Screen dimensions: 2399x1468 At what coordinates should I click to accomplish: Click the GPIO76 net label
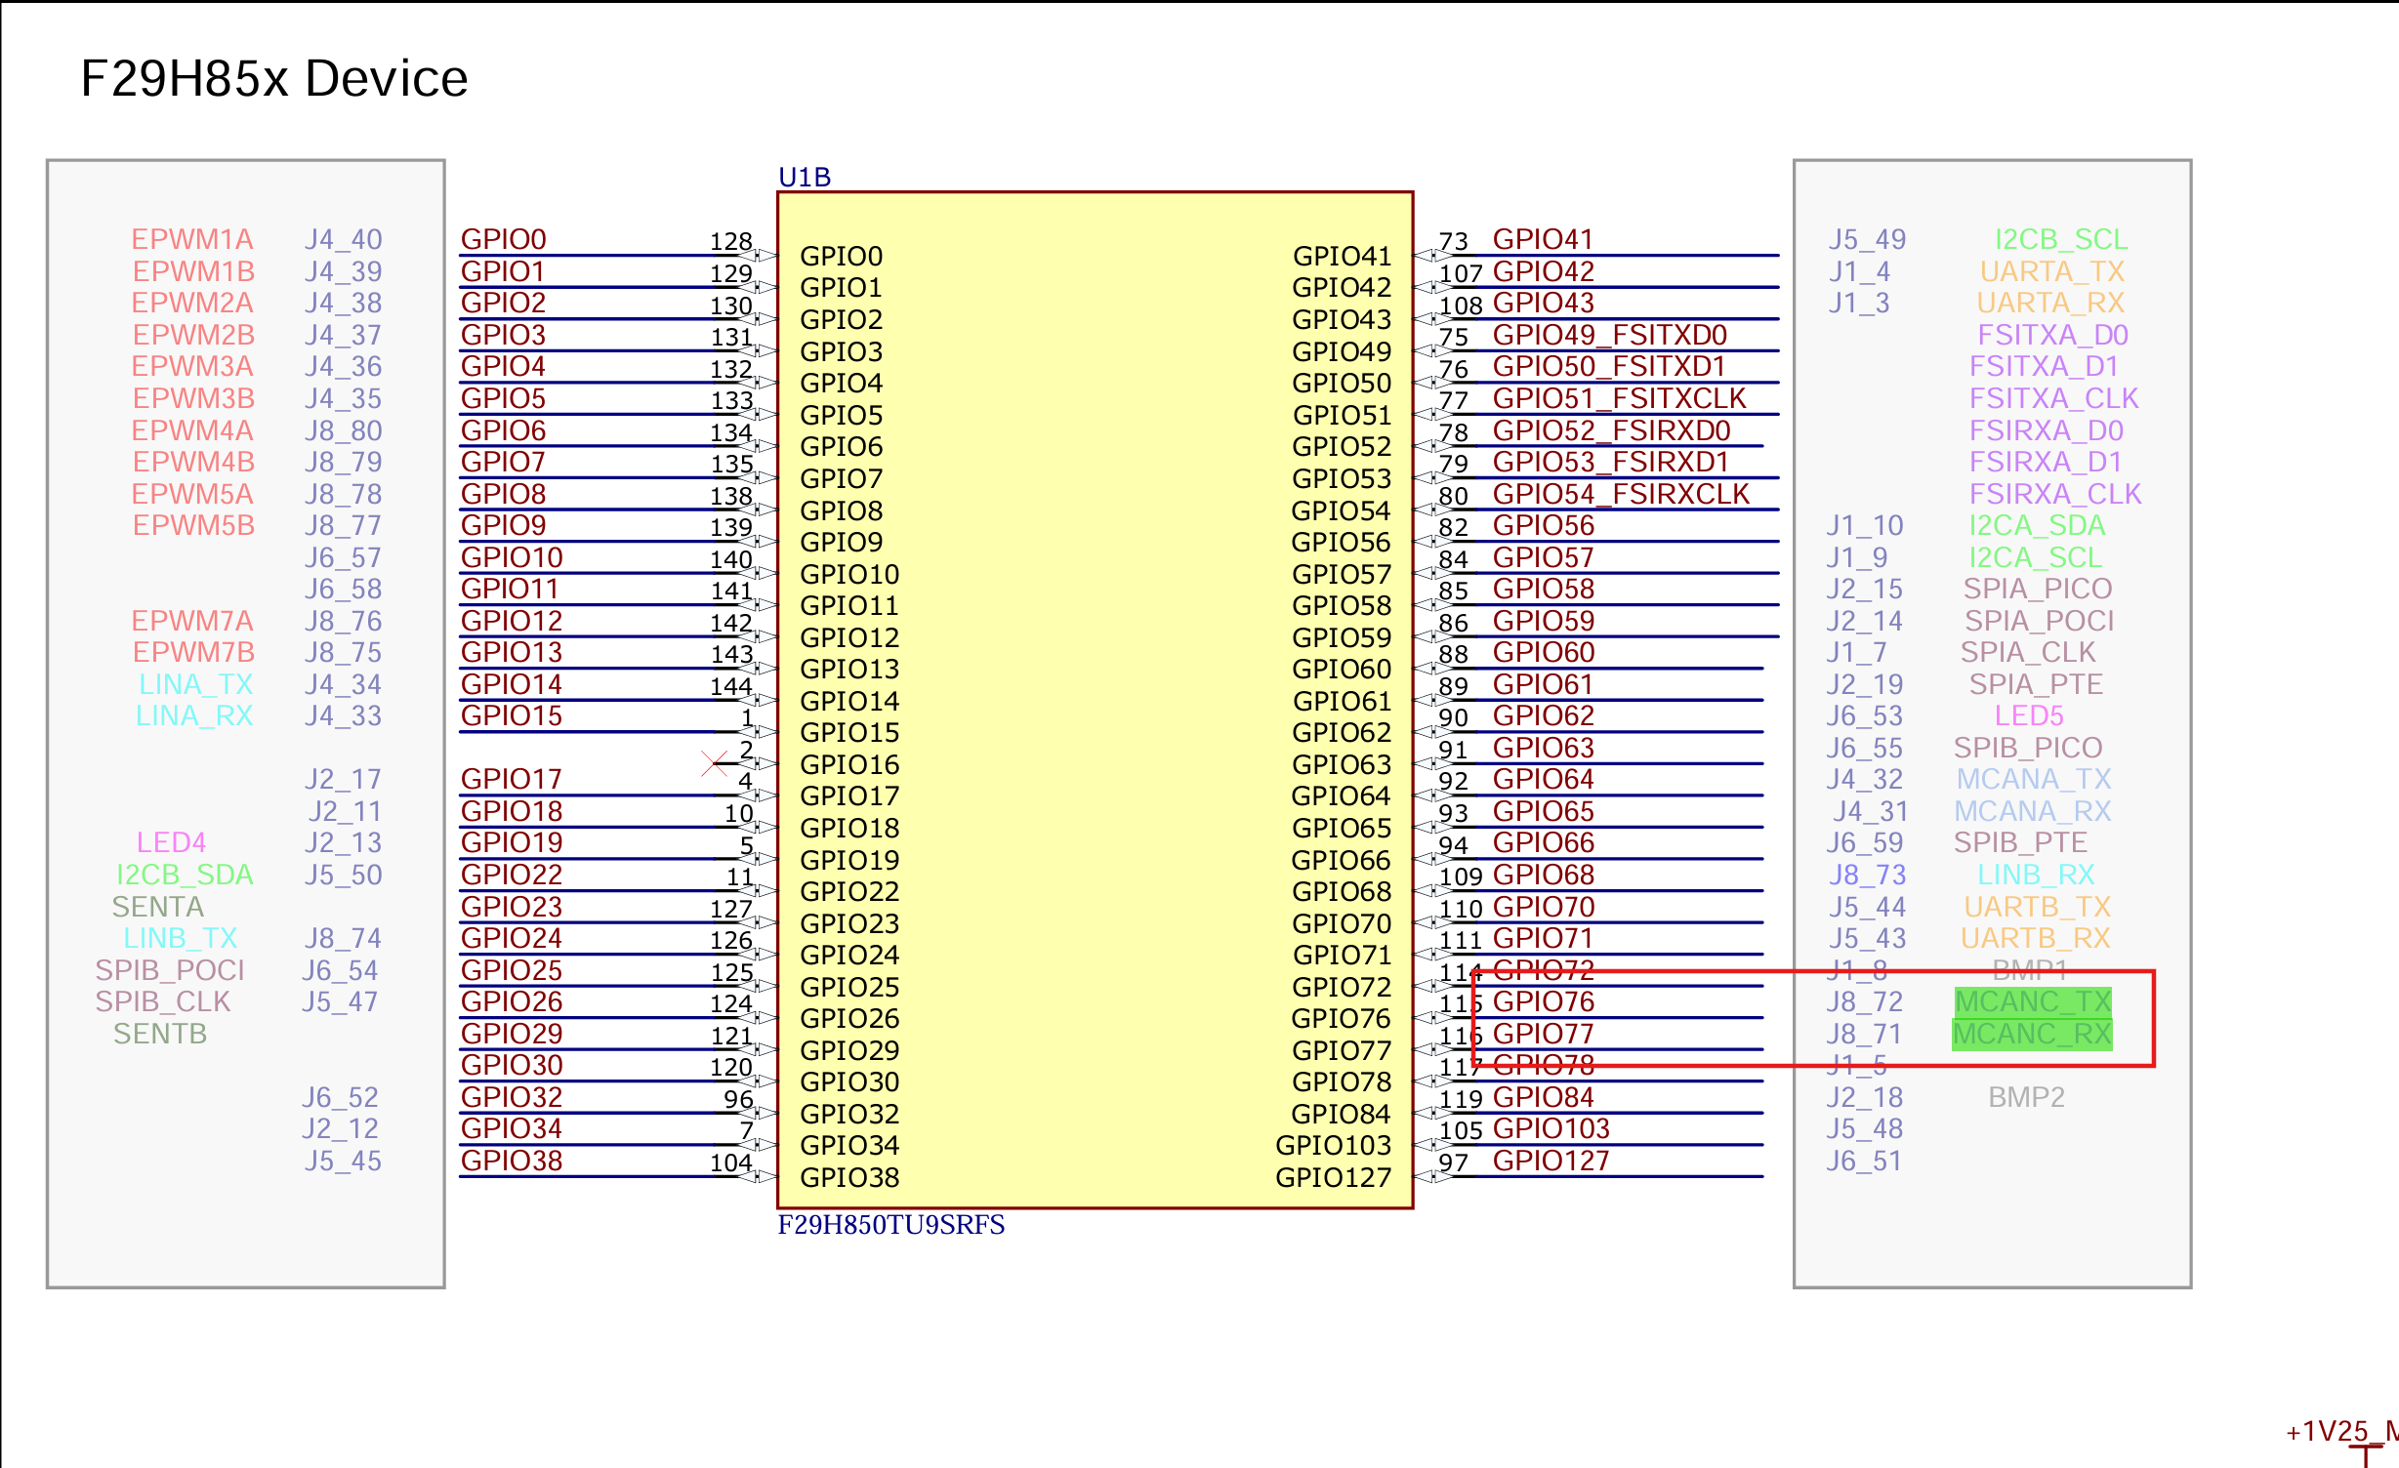[1543, 1001]
